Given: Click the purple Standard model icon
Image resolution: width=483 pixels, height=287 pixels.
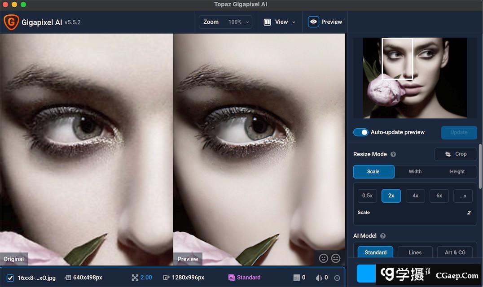Looking at the screenshot, I should tap(232, 278).
